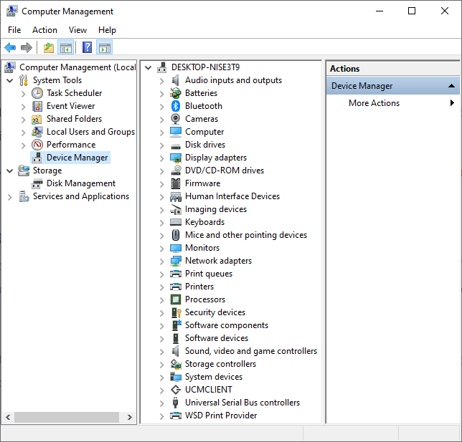462x442 pixels.
Task: Click the Local Users and Groups icon
Action: pyautogui.click(x=37, y=132)
